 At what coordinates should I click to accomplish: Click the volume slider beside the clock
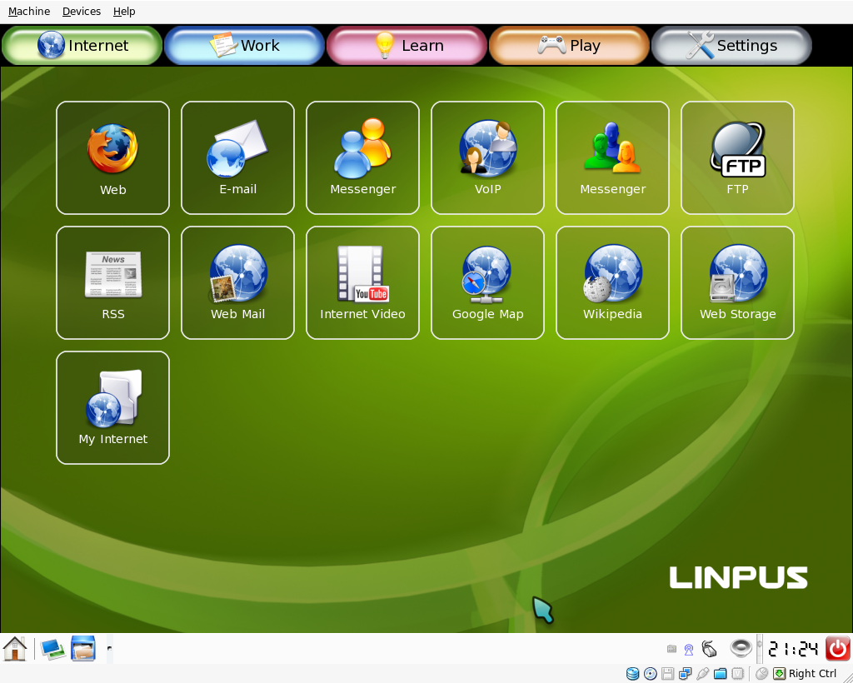click(759, 648)
